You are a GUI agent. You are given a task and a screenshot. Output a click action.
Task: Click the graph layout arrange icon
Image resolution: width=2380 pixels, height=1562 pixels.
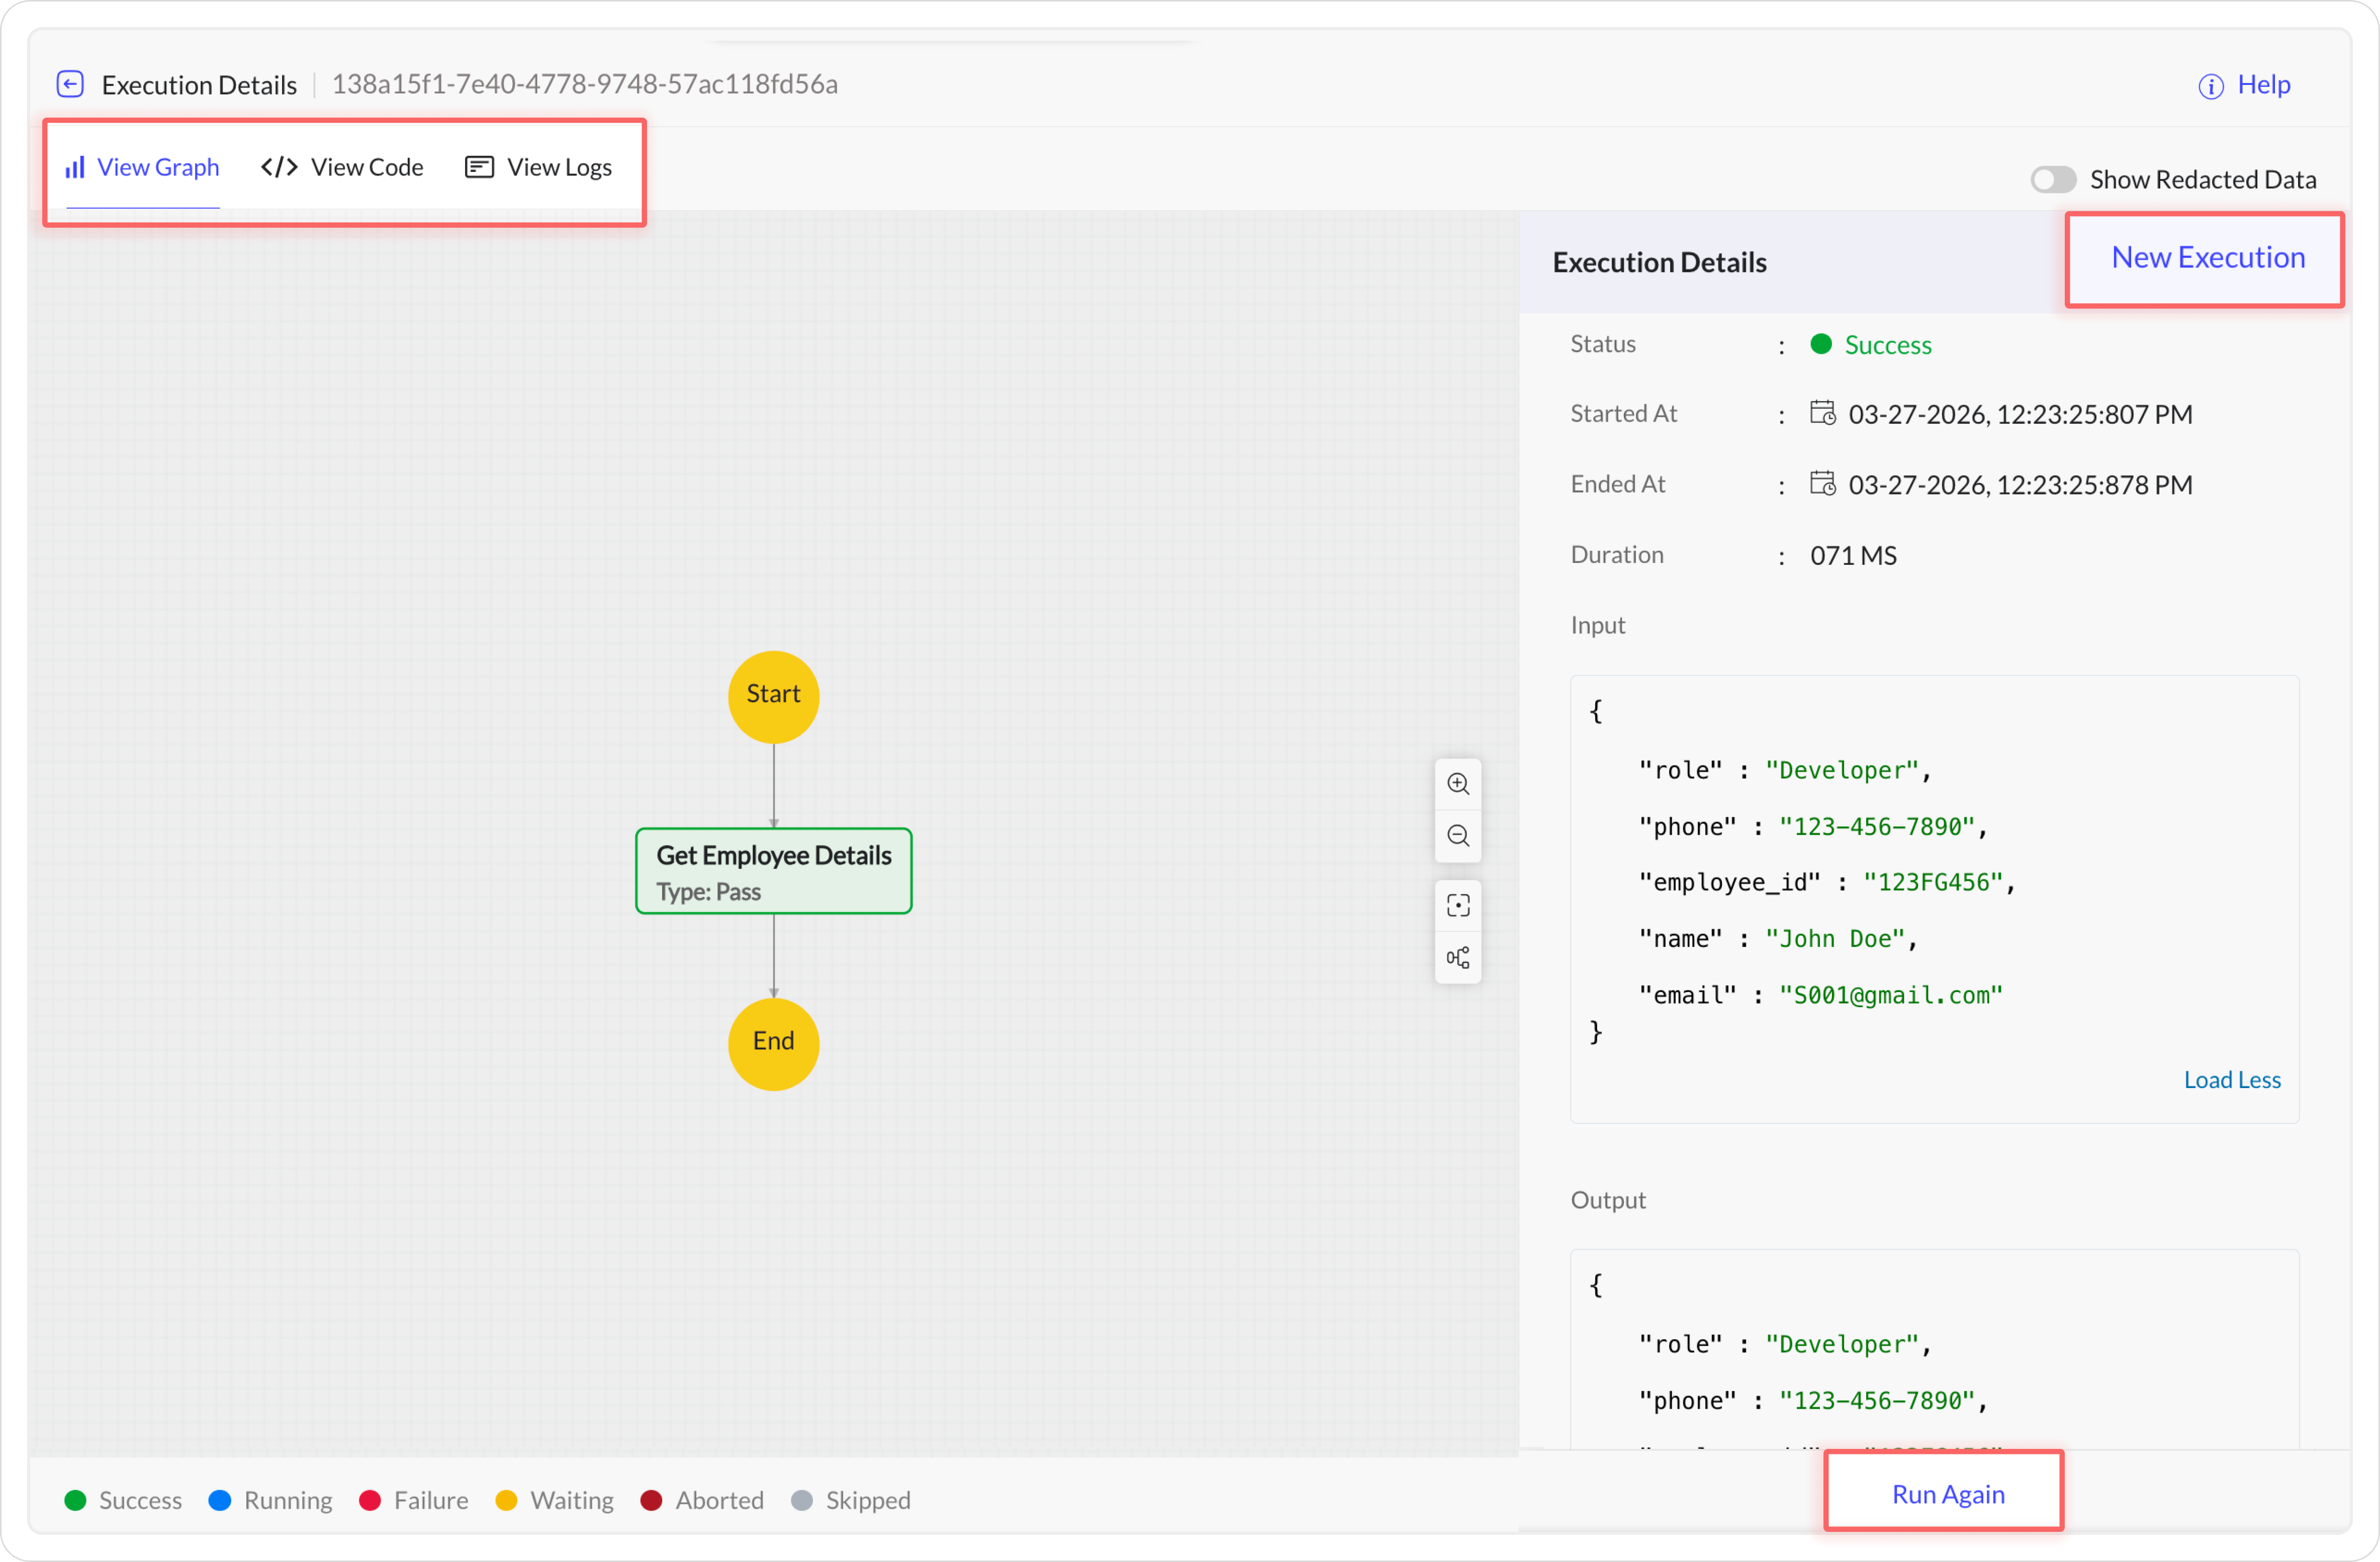1458,957
